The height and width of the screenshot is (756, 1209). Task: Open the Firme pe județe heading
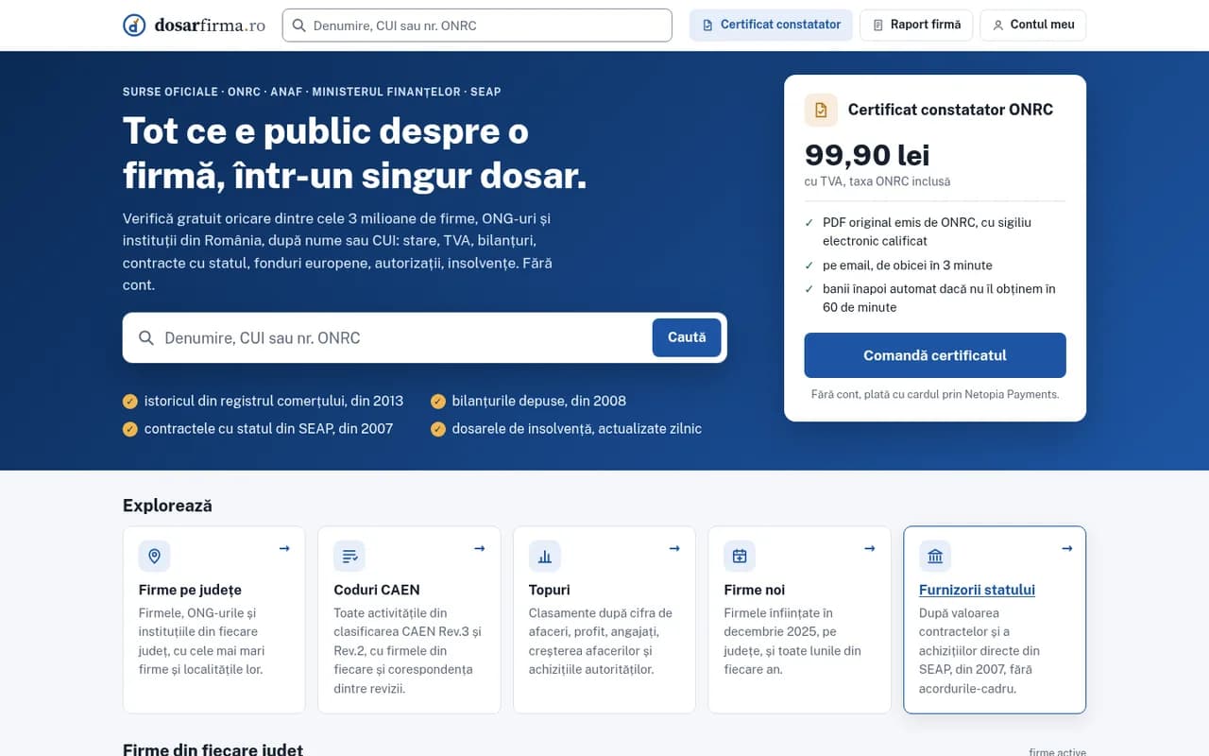190,590
